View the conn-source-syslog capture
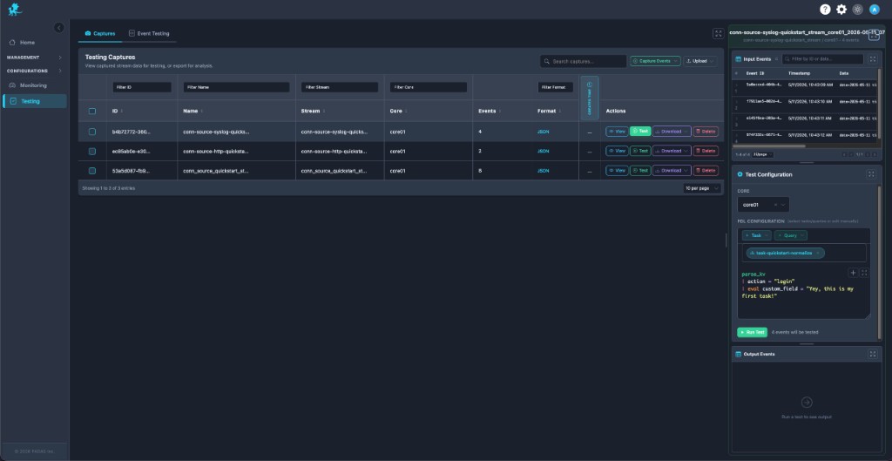This screenshot has width=892, height=461. pos(617,132)
